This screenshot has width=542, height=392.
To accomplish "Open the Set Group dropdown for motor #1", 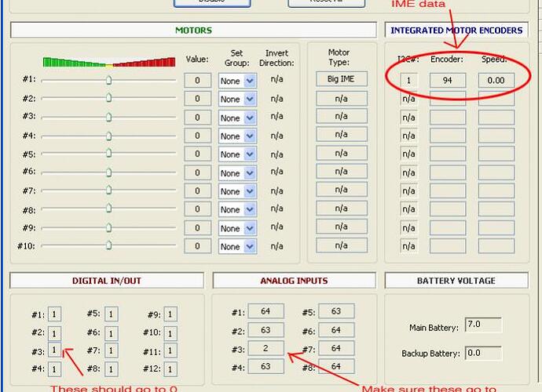I will click(250, 81).
